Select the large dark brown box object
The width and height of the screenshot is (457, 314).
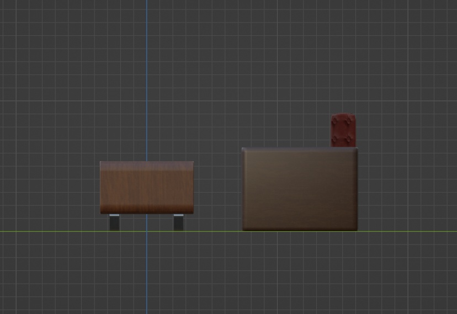(300, 189)
